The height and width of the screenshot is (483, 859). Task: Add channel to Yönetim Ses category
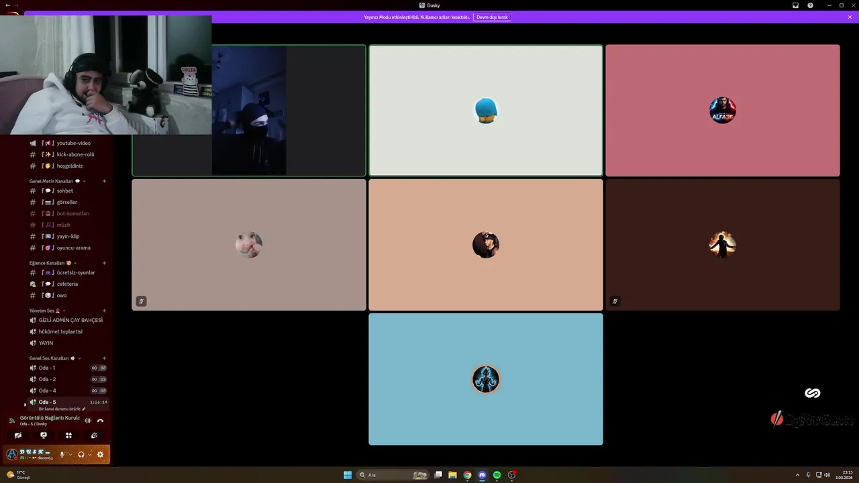coord(104,311)
